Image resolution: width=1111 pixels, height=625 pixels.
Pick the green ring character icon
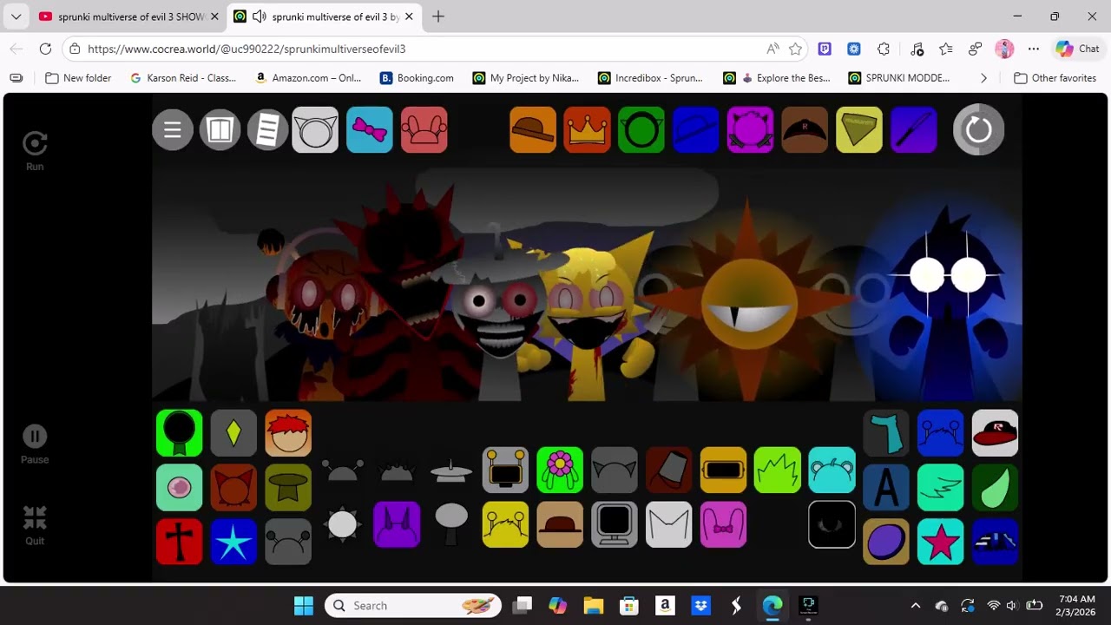[x=641, y=130]
